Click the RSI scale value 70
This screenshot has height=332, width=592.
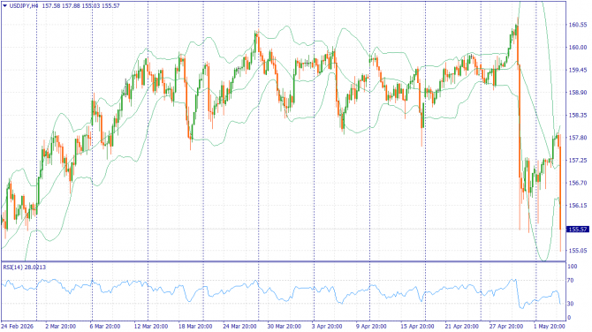(571, 281)
